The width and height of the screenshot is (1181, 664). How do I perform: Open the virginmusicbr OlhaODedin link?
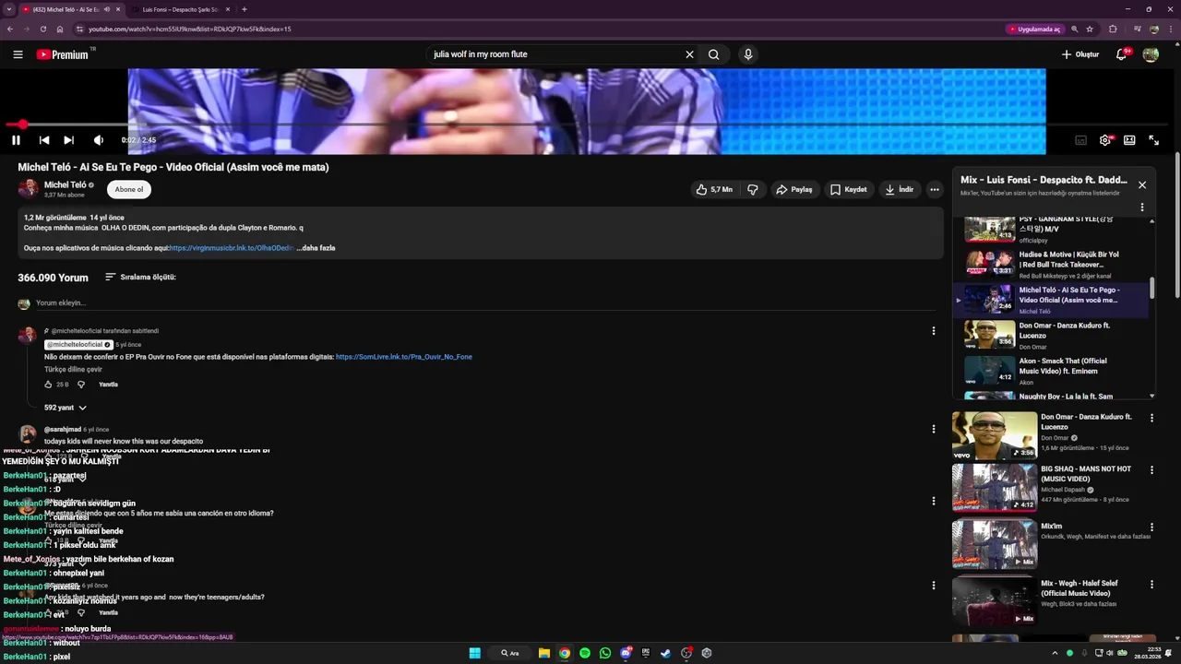[231, 248]
